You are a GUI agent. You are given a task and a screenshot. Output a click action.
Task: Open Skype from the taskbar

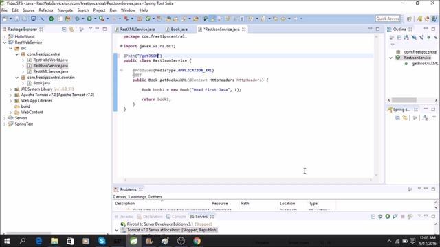(102, 241)
